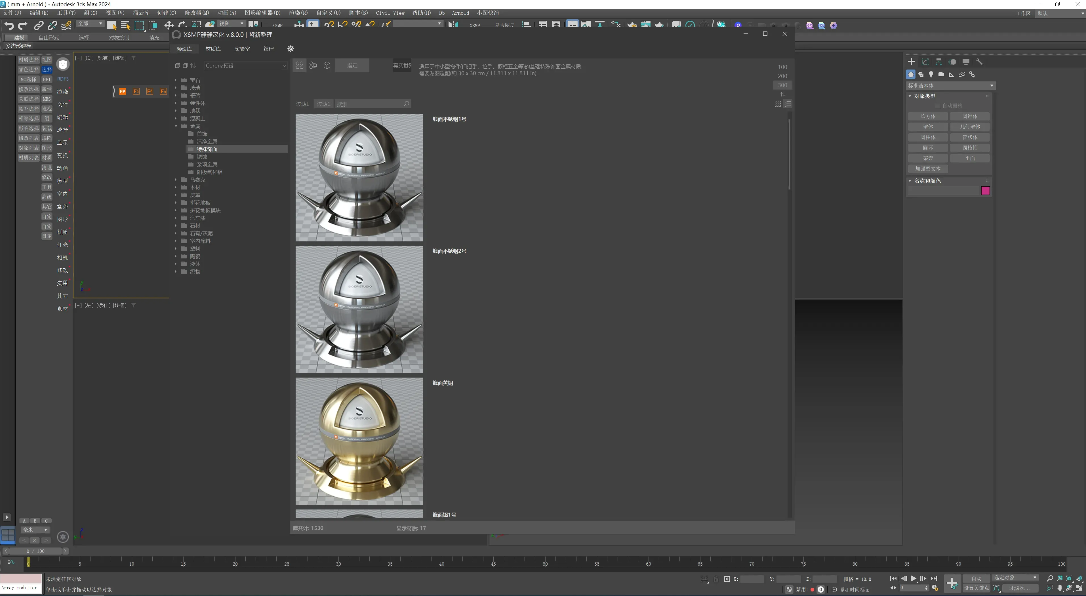Toggle the 过滤C filter button
The height and width of the screenshot is (596, 1086).
pos(323,104)
